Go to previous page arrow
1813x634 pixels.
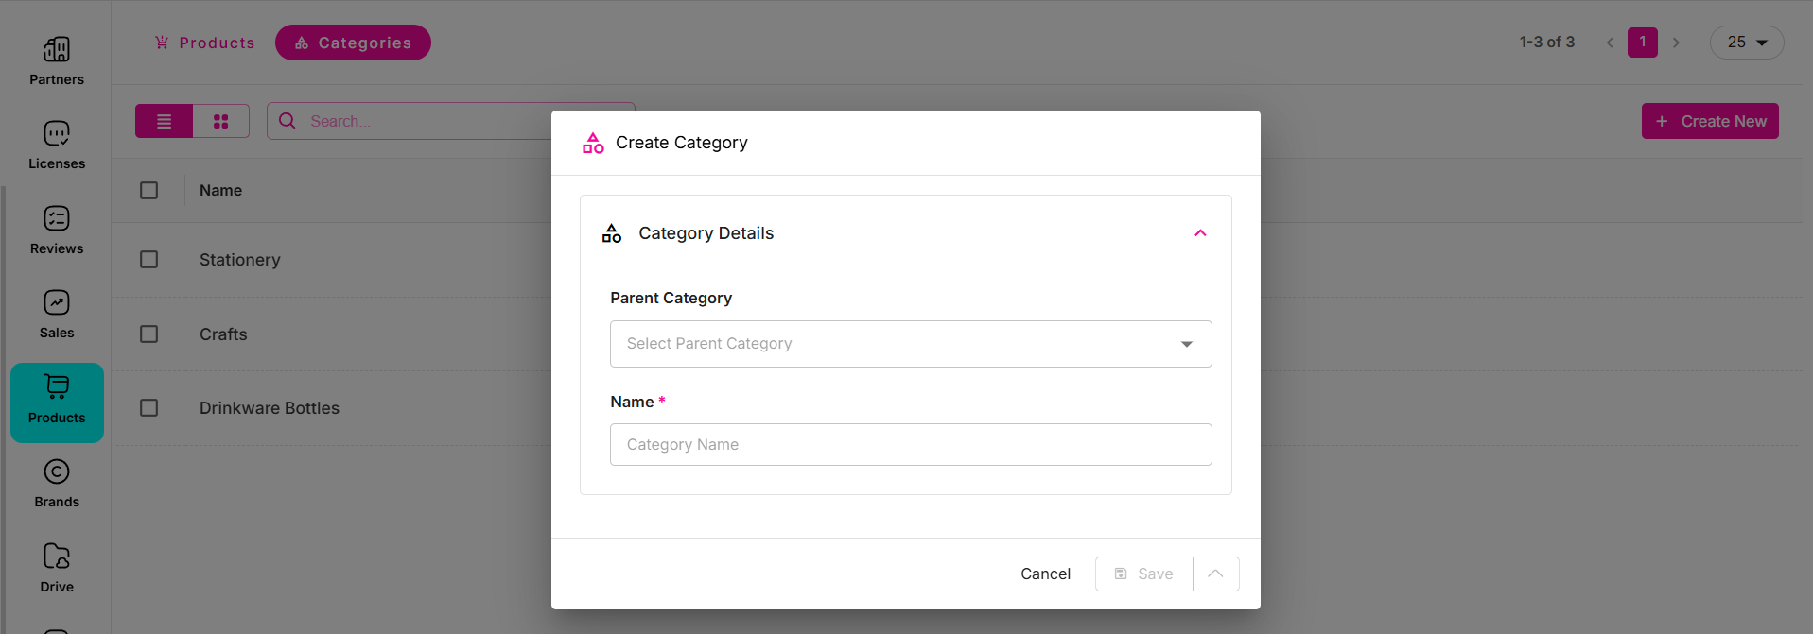(1610, 43)
